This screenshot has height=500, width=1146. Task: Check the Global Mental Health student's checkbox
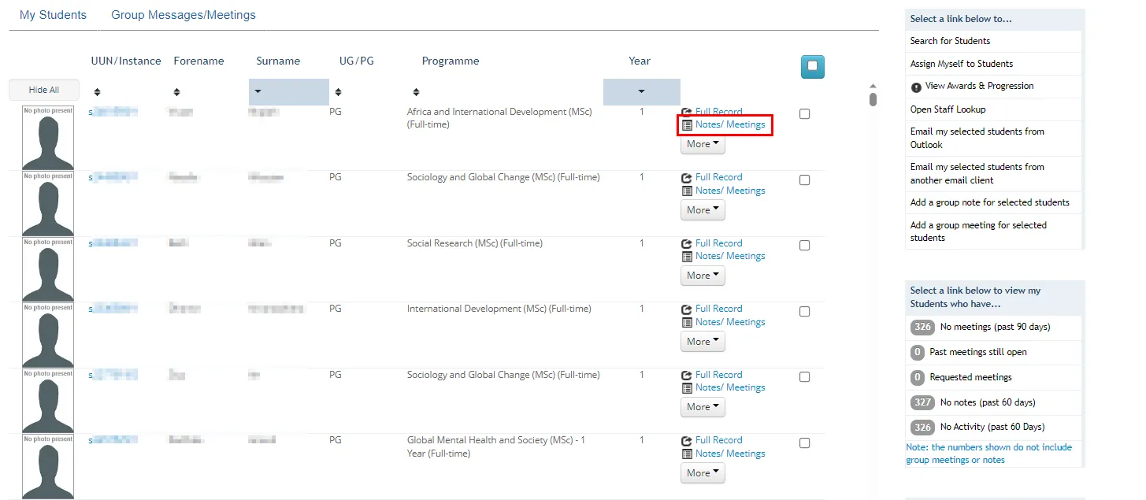(804, 443)
